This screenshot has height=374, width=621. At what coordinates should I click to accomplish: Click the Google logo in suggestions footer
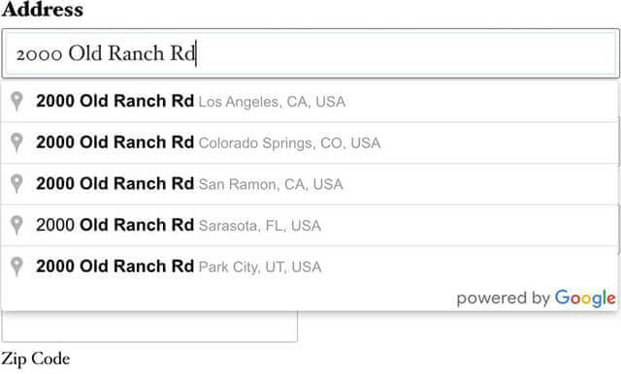click(x=585, y=298)
